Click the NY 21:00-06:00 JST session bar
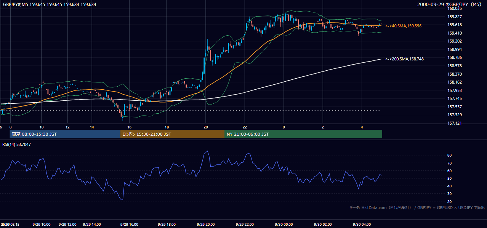487x228 pixels. click(x=303, y=134)
